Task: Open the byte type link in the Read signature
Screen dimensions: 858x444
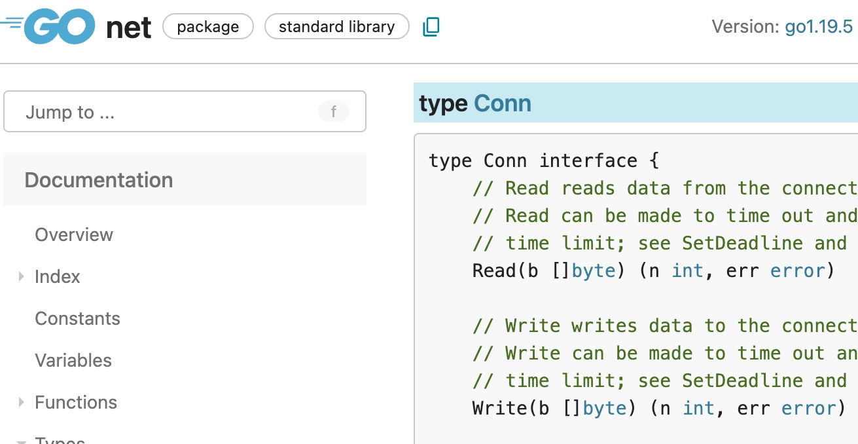Action: click(593, 270)
